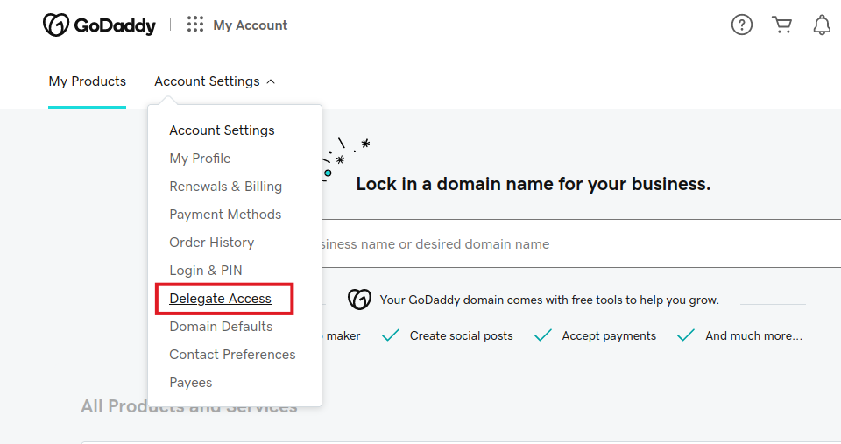Viewport: 841px width, 444px height.
Task: Select Account Settings in the dropdown menu
Action: tap(222, 130)
